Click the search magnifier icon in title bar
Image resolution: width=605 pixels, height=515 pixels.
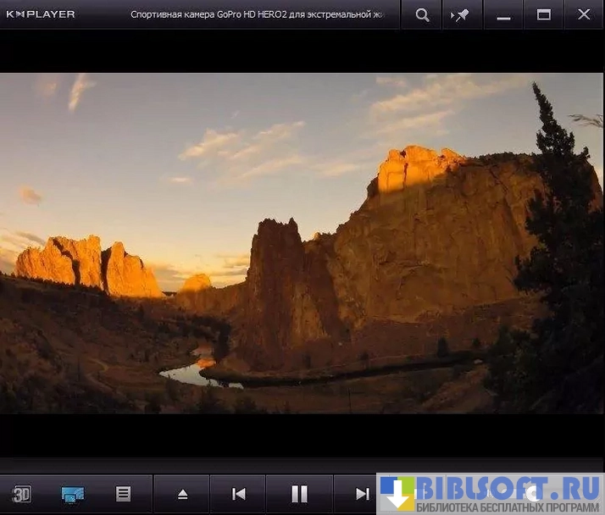(422, 15)
